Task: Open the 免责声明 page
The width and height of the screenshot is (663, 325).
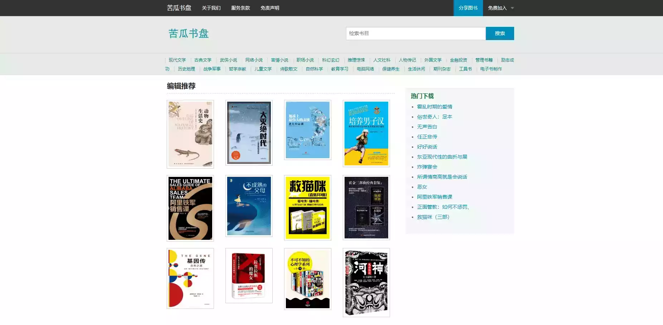Action: point(269,8)
